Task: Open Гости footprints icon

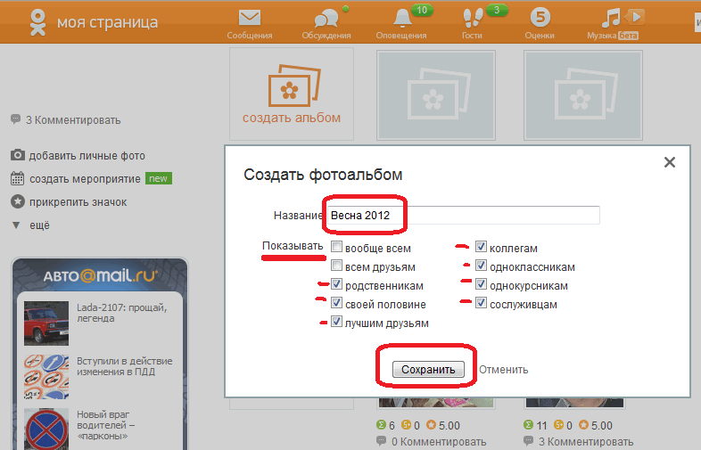Action: click(x=472, y=19)
